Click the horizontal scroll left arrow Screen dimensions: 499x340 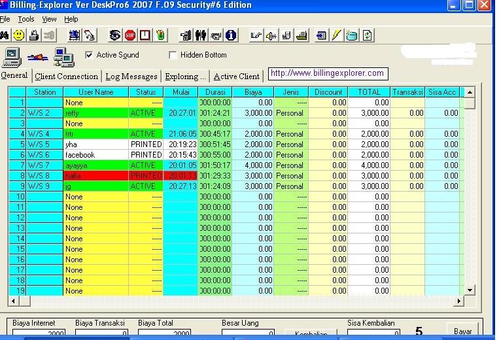tap(13, 301)
